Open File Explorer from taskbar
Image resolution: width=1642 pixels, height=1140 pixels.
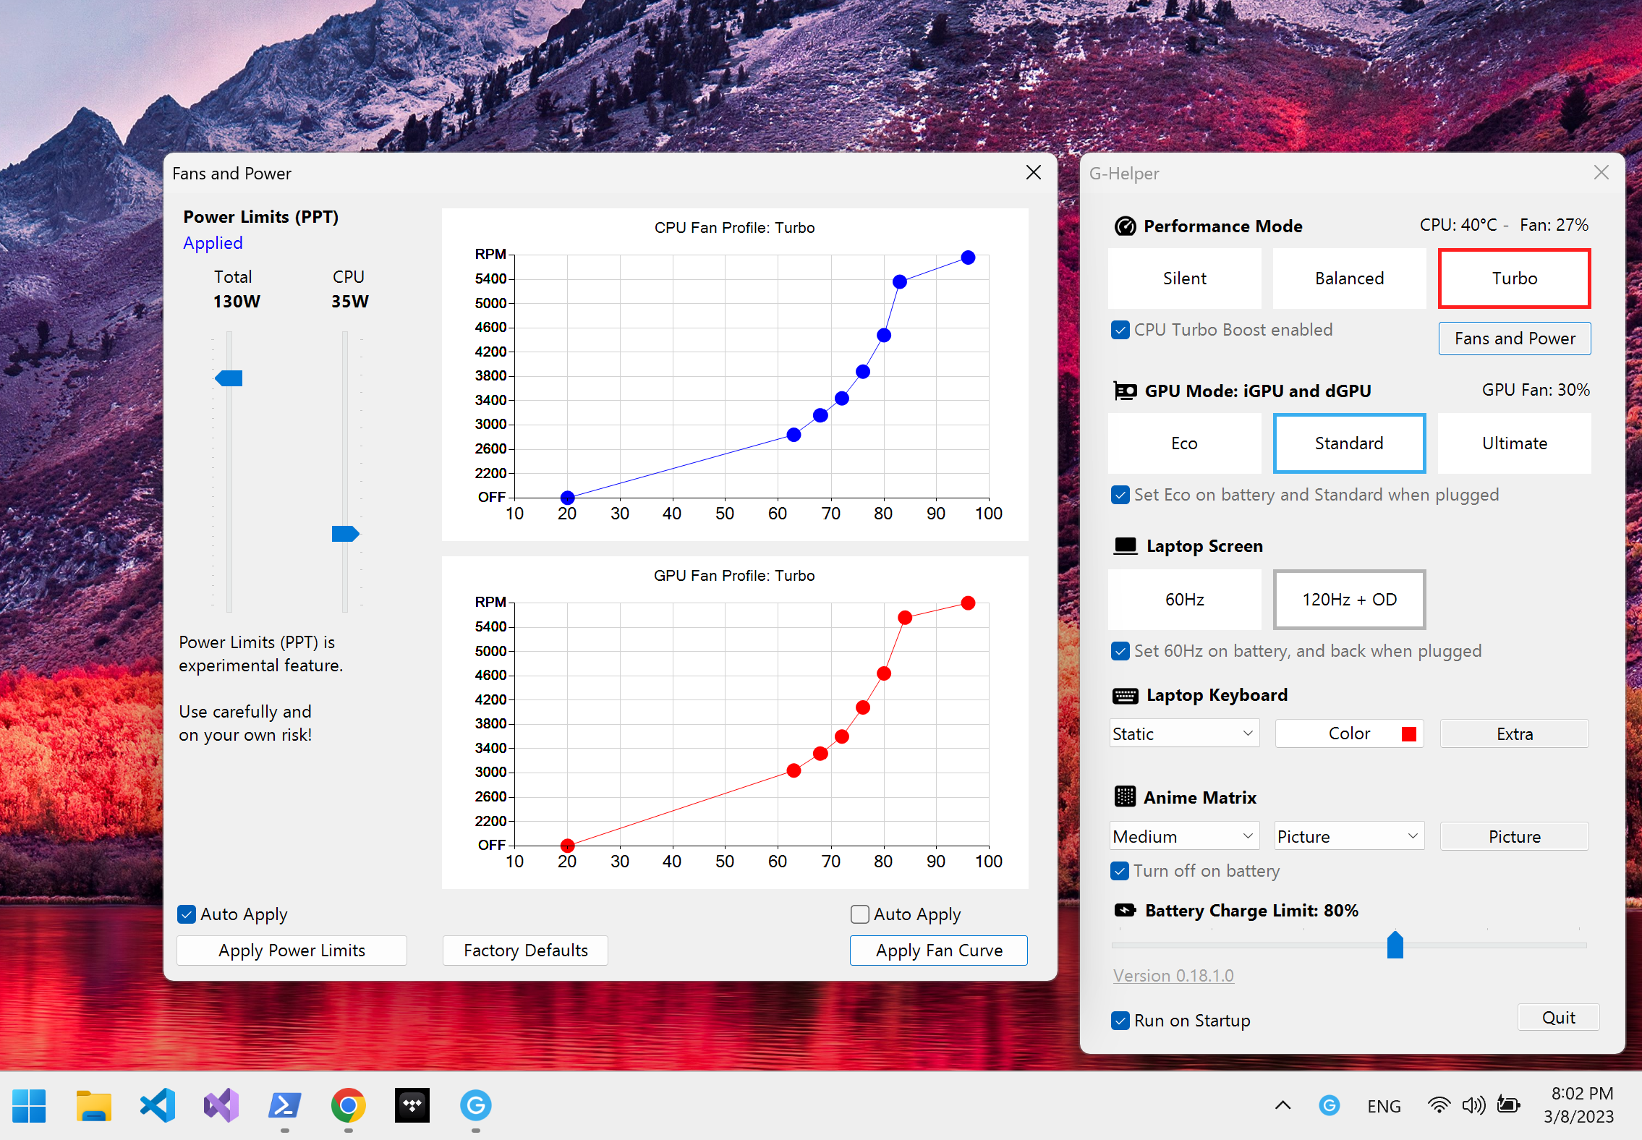pos(94,1105)
